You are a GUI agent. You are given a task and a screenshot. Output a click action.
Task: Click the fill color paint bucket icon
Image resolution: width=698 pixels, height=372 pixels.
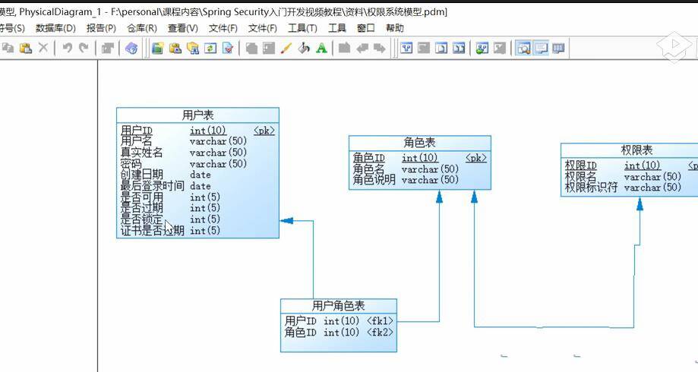click(304, 48)
